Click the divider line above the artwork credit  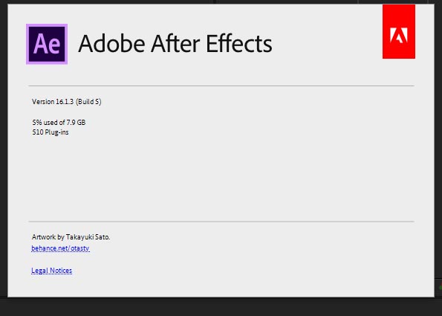[221, 222]
